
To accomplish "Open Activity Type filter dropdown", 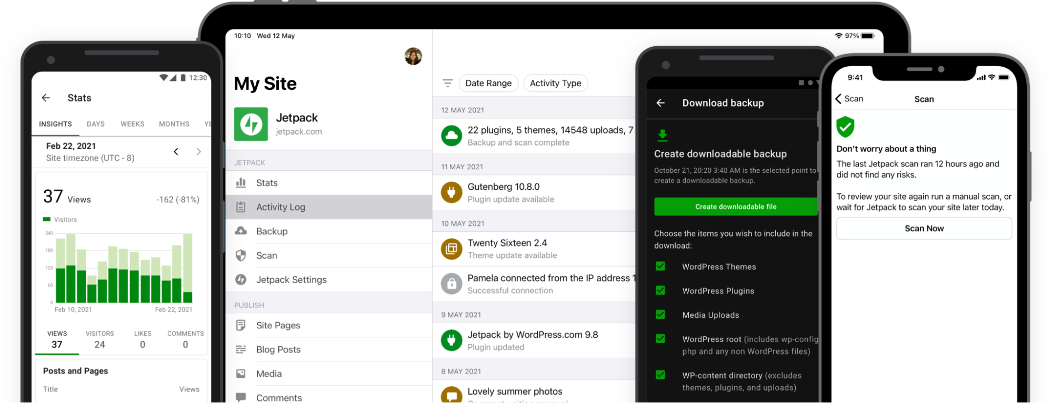I will (x=556, y=83).
